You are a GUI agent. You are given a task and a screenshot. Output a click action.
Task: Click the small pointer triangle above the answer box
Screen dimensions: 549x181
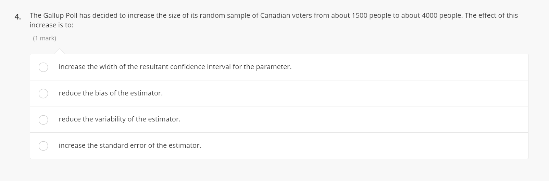click(59, 52)
